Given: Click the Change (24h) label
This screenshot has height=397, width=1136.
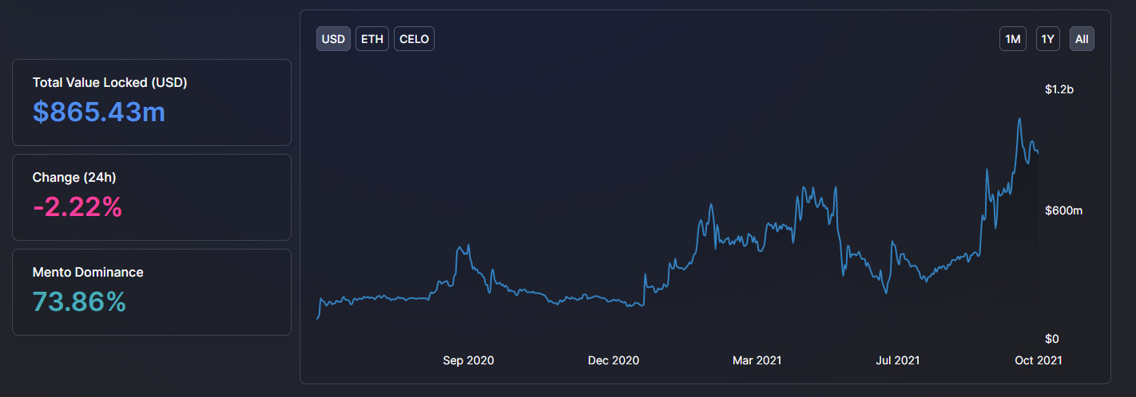Looking at the screenshot, I should coord(74,177).
